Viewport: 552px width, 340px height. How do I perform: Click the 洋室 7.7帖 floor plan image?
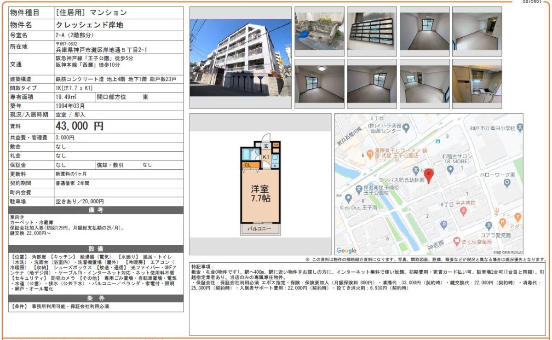click(260, 189)
